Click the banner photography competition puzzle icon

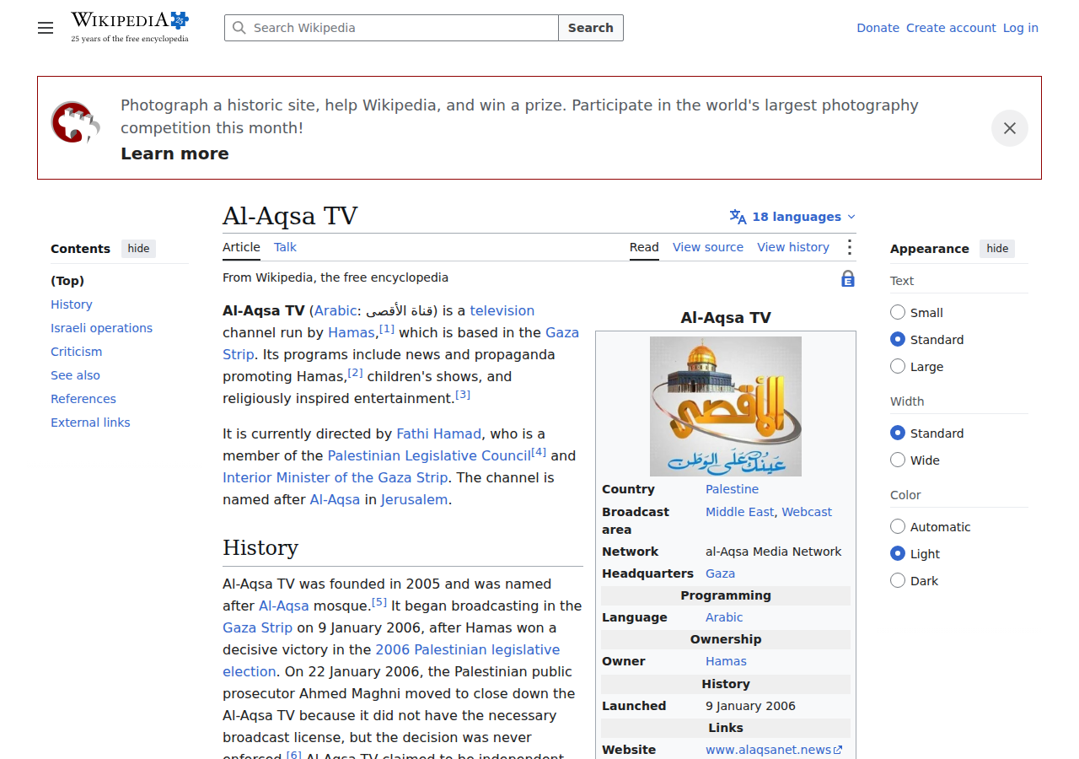click(76, 123)
